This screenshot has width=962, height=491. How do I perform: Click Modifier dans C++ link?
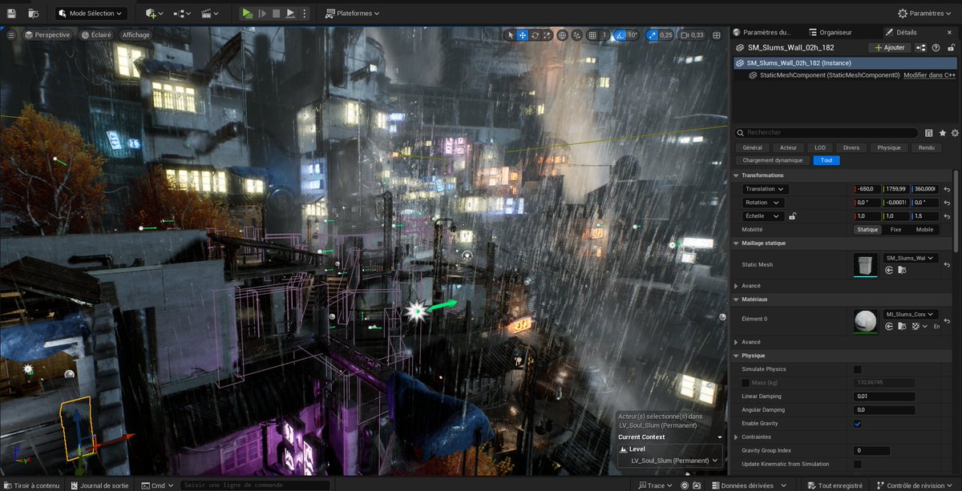tap(929, 75)
